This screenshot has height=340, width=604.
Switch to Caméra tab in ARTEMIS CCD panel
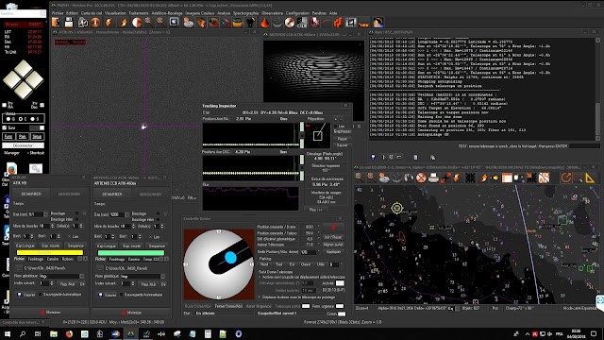(x=134, y=259)
